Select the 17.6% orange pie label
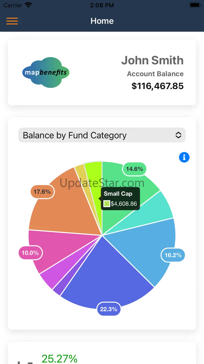 [x=42, y=192]
